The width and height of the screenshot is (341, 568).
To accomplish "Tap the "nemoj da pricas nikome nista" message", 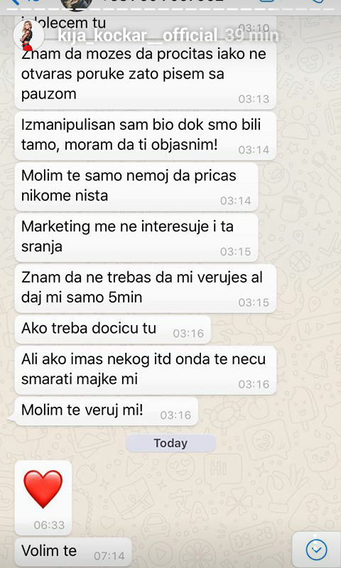I will click(x=136, y=186).
